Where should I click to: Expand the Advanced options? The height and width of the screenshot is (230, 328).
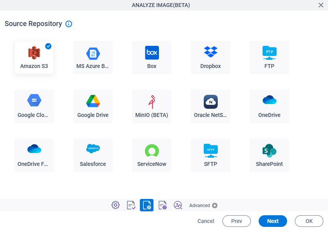coord(203,206)
